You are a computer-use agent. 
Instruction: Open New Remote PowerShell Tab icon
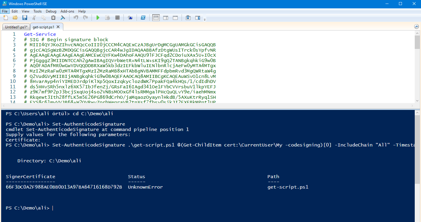pos(130,18)
